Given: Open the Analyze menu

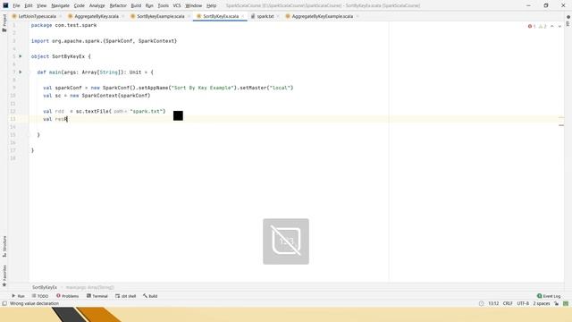Looking at the screenshot, I should coord(97,5).
